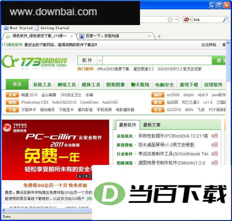Open the 星空极速3.3 hot link
Screen dimensions: 232x221
tap(143, 69)
